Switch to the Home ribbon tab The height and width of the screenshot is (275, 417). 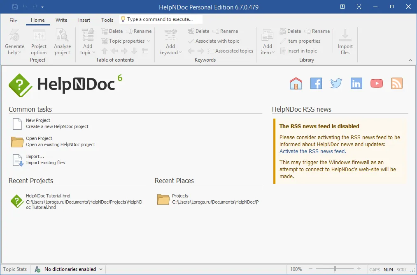click(x=38, y=20)
